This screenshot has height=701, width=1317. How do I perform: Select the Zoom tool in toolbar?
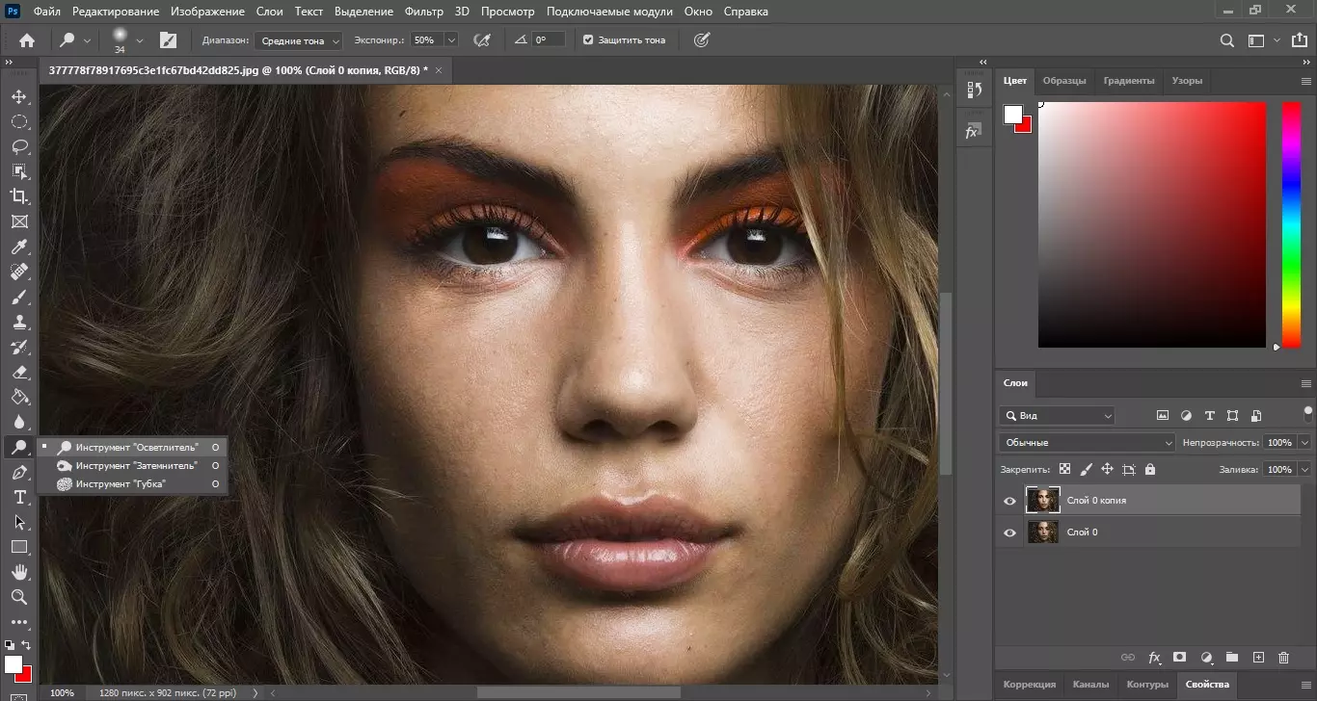pyautogui.click(x=19, y=597)
